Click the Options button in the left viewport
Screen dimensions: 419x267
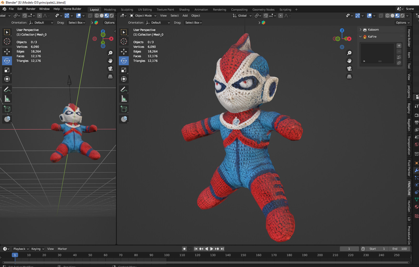pyautogui.click(x=109, y=23)
